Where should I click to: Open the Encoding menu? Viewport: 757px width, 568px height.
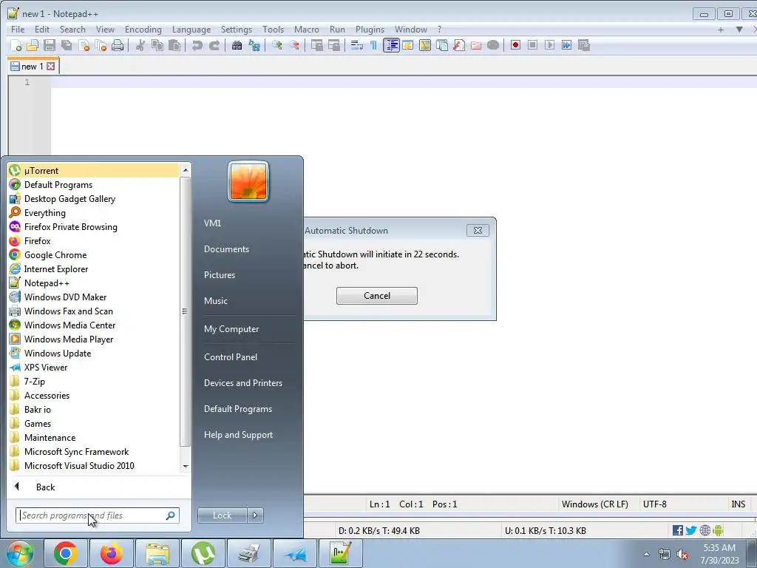[x=143, y=30]
